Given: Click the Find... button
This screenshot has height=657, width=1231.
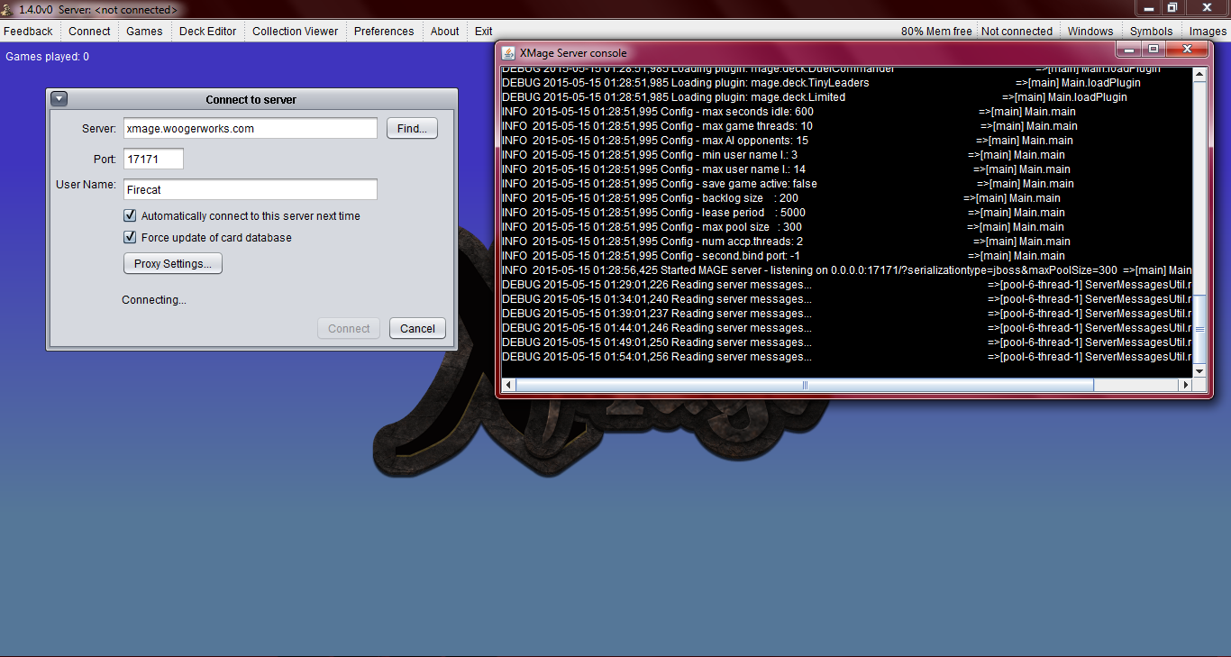Looking at the screenshot, I should [412, 128].
